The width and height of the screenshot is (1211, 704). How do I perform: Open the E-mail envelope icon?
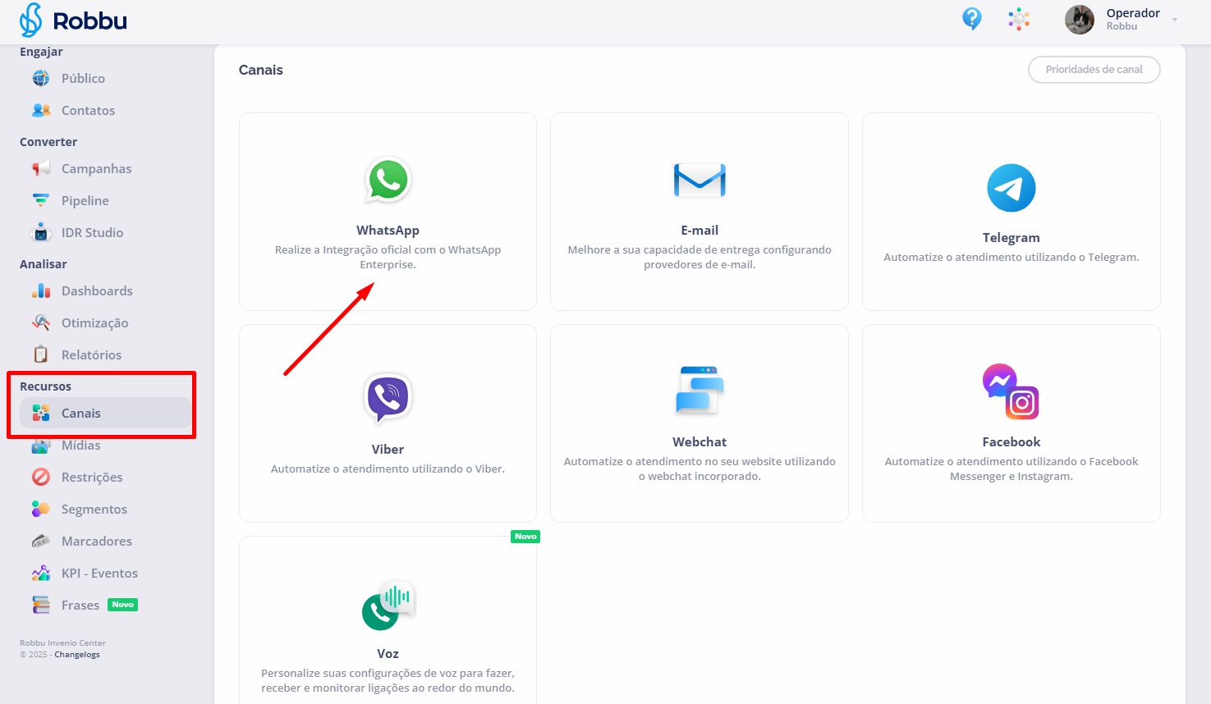700,181
